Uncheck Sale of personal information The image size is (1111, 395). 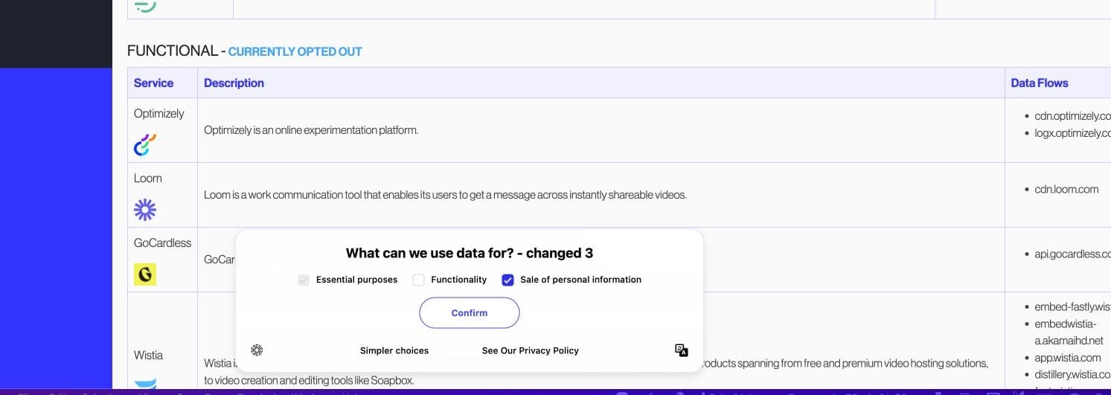point(508,280)
